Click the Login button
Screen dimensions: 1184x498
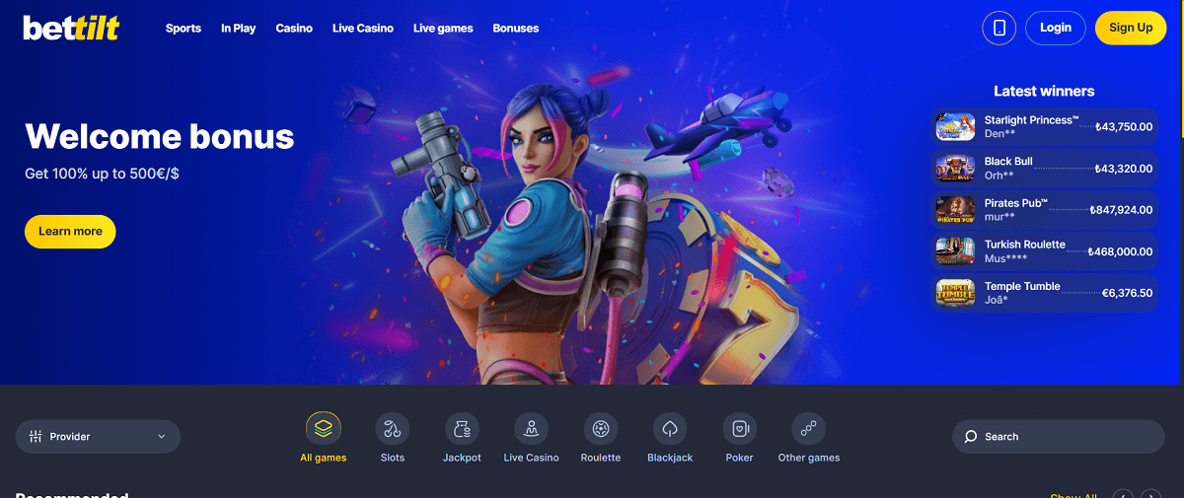pos(1056,28)
